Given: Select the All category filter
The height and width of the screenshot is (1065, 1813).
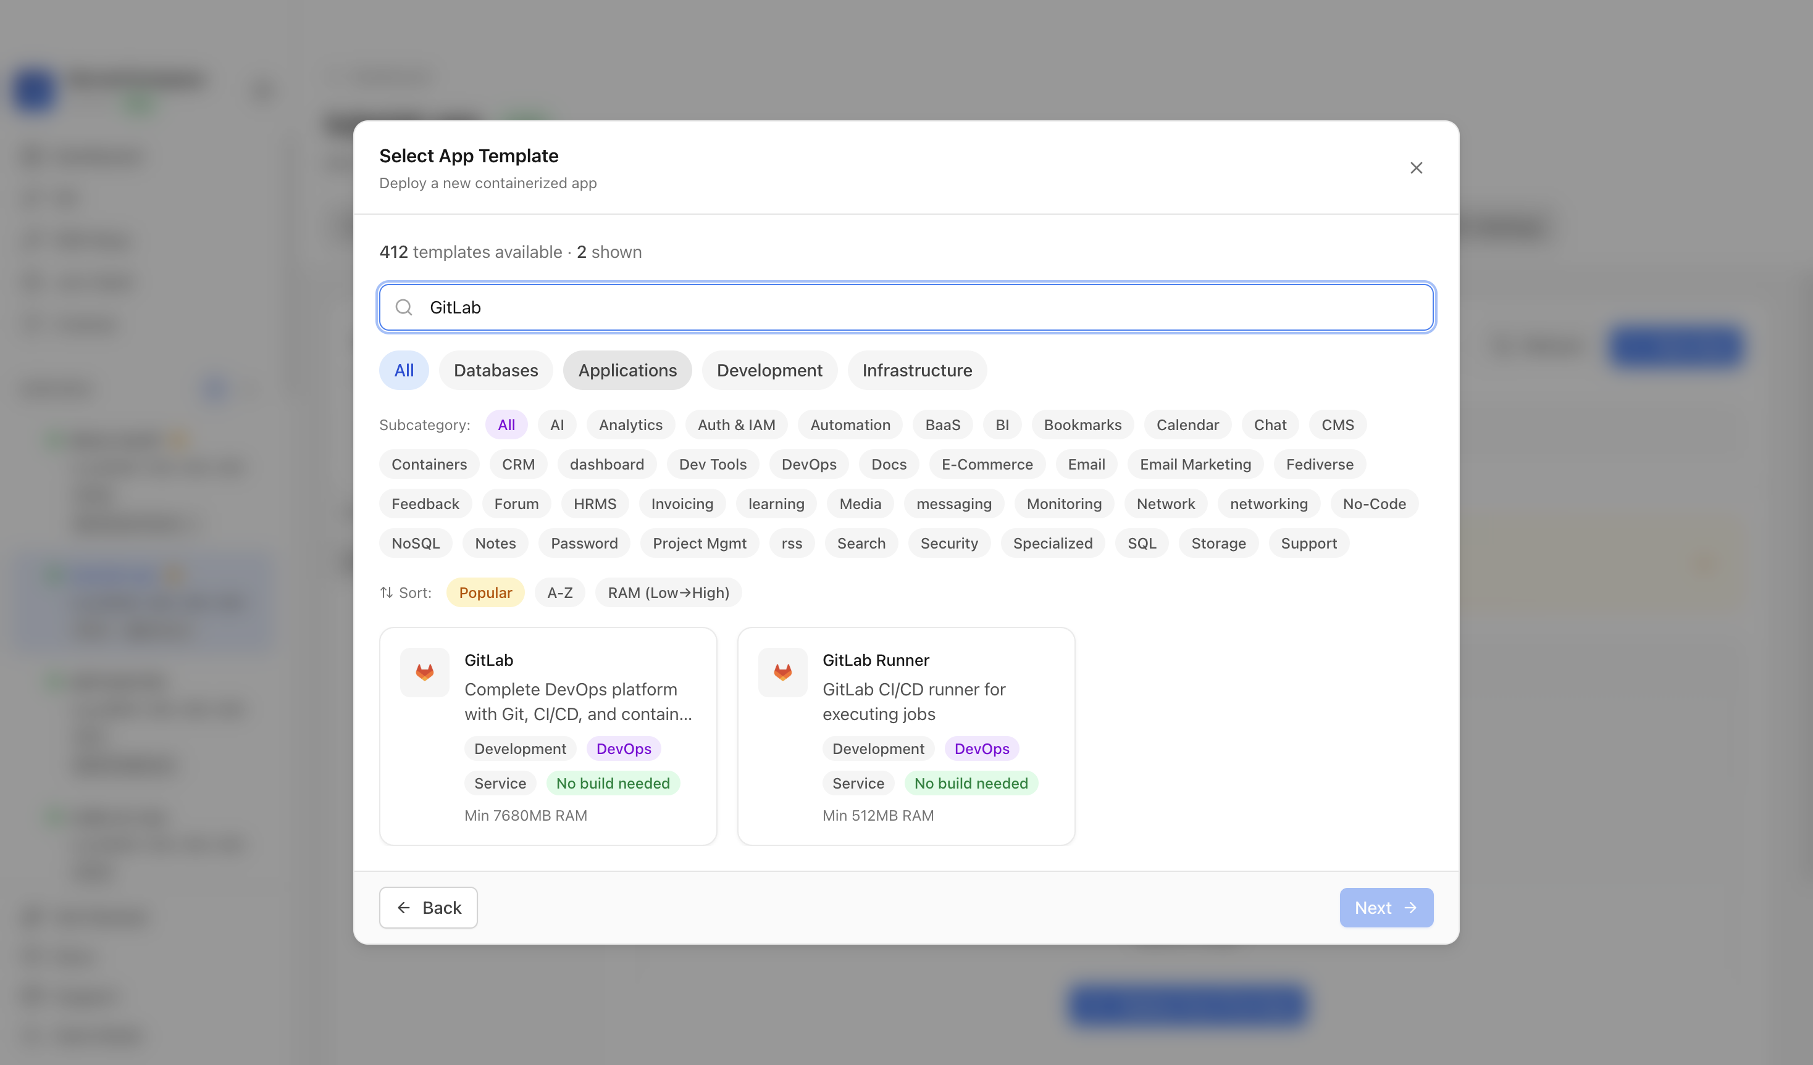Looking at the screenshot, I should tap(404, 370).
